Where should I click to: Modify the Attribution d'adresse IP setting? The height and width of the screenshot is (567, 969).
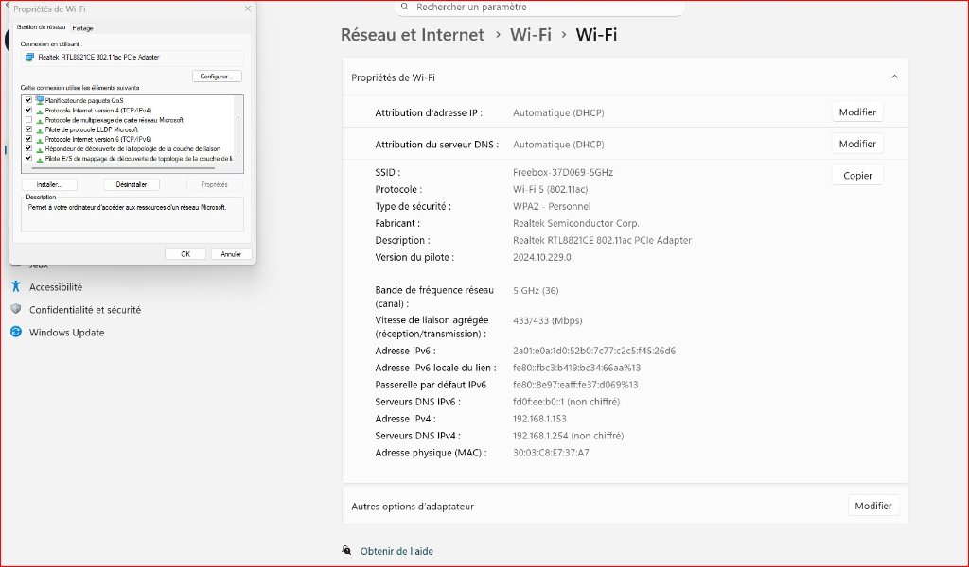pyautogui.click(x=857, y=112)
